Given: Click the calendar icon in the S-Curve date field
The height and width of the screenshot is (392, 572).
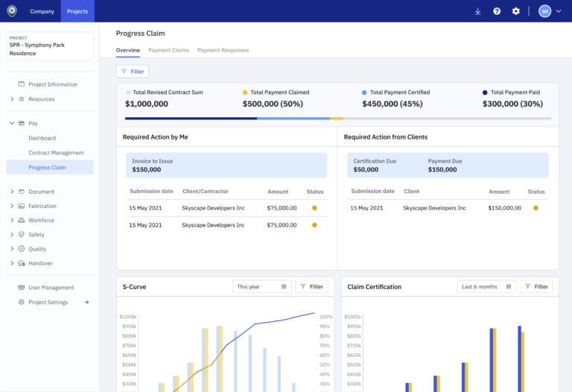Looking at the screenshot, I should [x=284, y=286].
